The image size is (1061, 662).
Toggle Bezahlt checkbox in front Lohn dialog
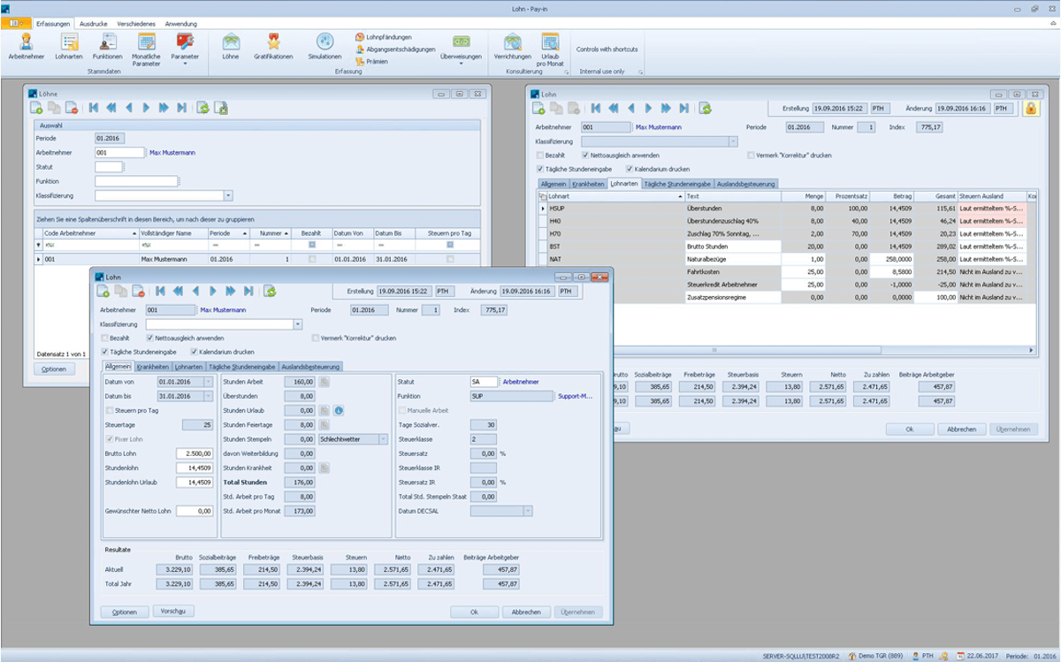coord(106,338)
